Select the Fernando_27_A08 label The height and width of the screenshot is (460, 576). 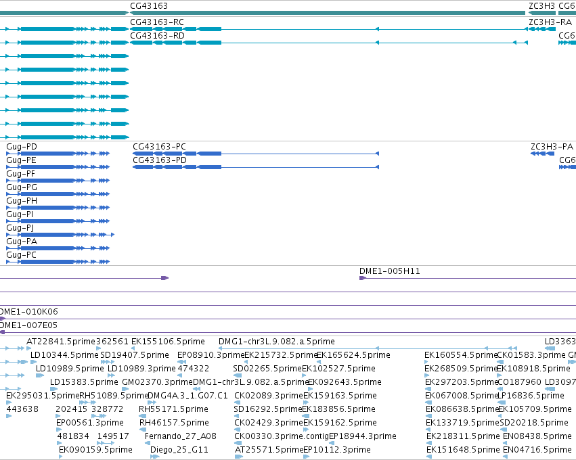[180, 436]
